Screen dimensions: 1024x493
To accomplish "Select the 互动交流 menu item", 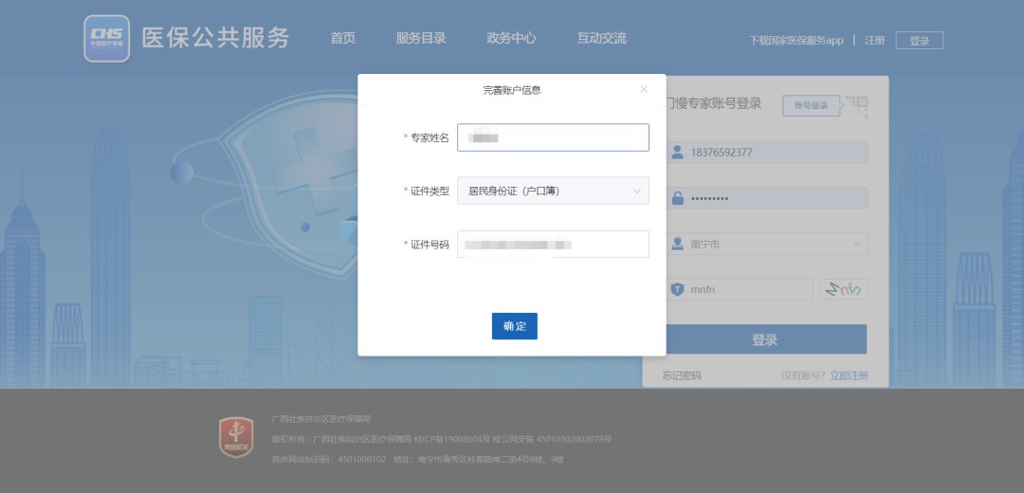I will 601,39.
